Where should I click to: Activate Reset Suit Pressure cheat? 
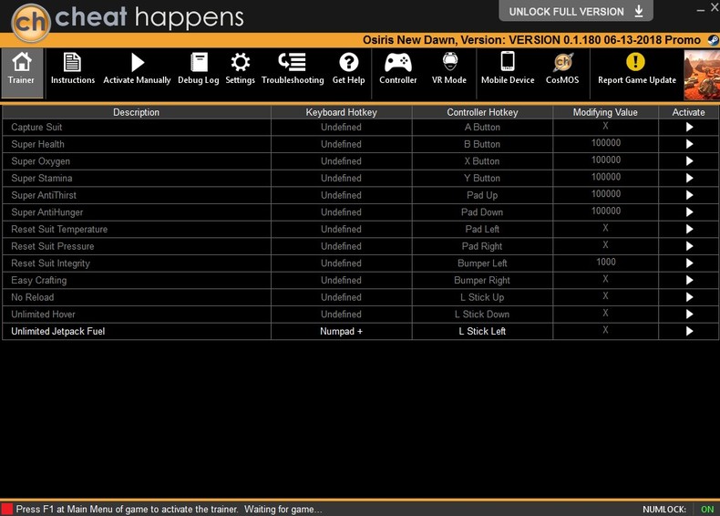pyautogui.click(x=689, y=246)
